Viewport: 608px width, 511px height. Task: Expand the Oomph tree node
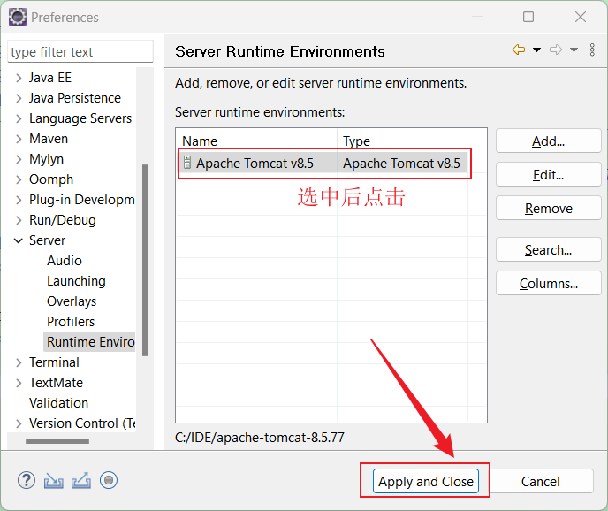[x=19, y=179]
